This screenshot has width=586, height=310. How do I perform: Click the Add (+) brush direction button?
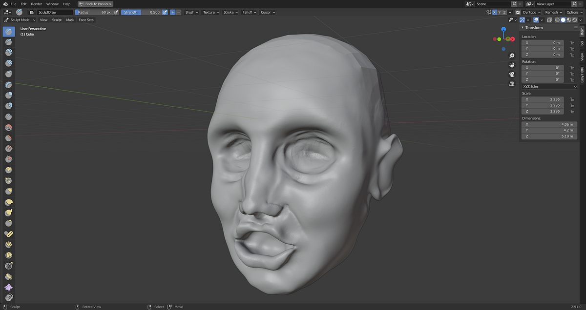coord(173,12)
